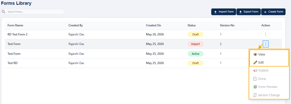Click the Import Form button
The width and height of the screenshot is (291, 104).
pos(224,12)
